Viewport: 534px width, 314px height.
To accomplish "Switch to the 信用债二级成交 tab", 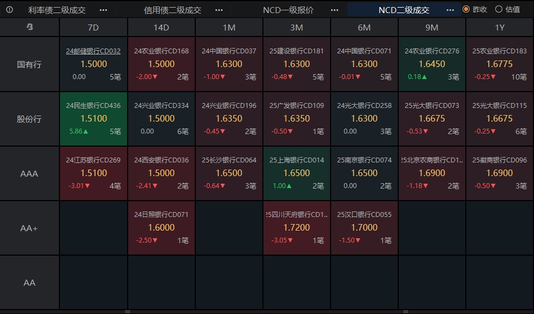I will tap(173, 10).
